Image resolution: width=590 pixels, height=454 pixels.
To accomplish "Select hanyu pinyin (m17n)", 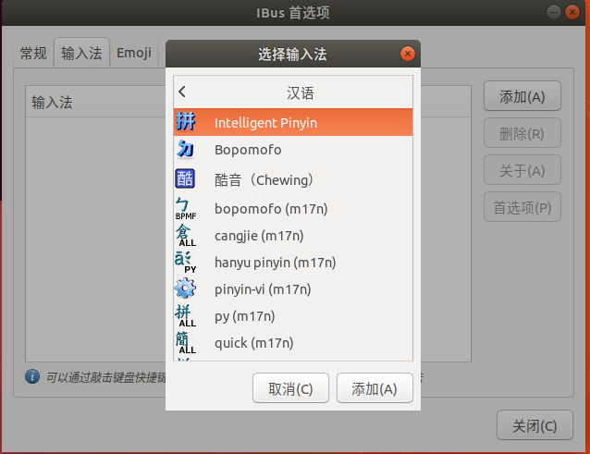I will pyautogui.click(x=293, y=263).
